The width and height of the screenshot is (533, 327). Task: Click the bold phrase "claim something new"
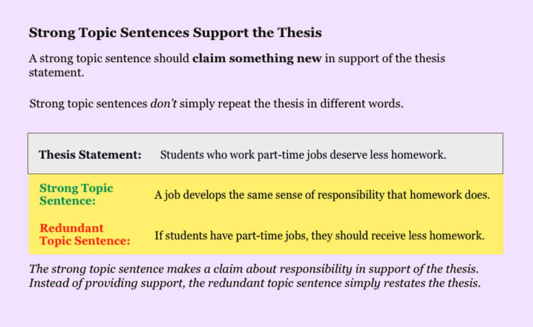pos(257,59)
